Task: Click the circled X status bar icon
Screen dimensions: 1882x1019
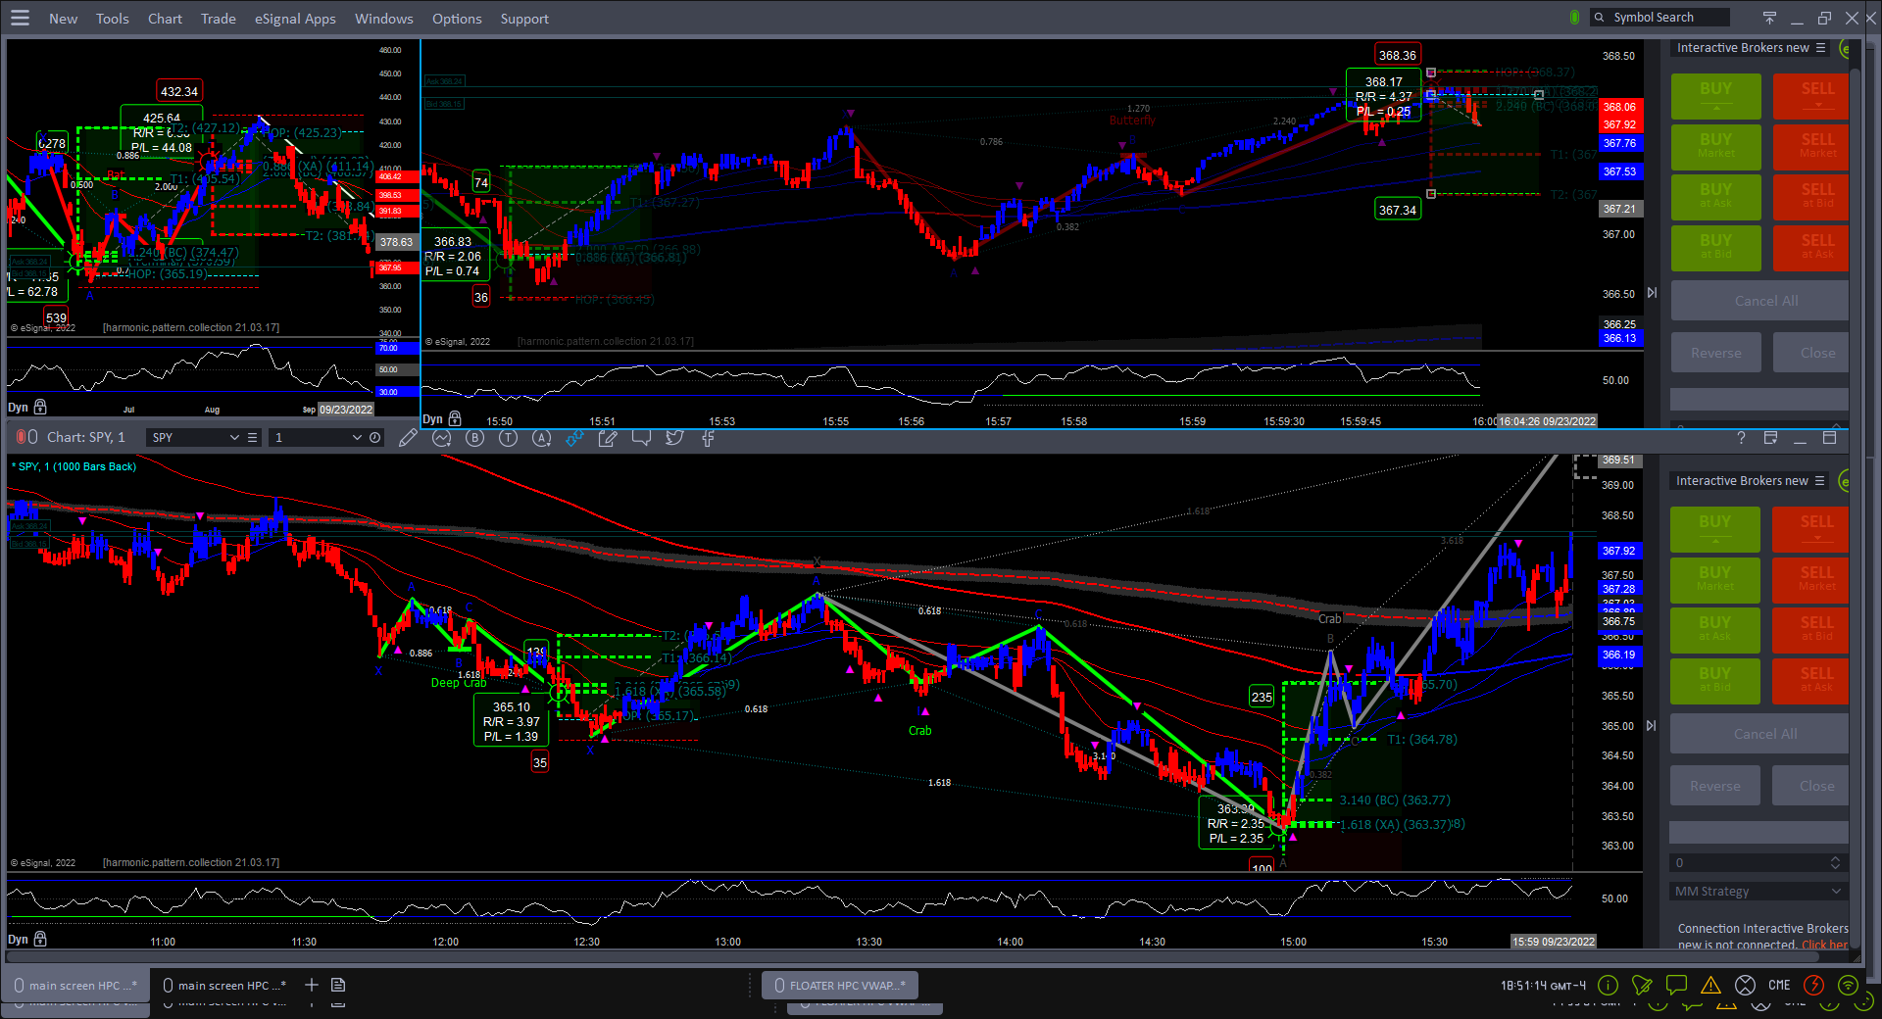Action: [1745, 985]
